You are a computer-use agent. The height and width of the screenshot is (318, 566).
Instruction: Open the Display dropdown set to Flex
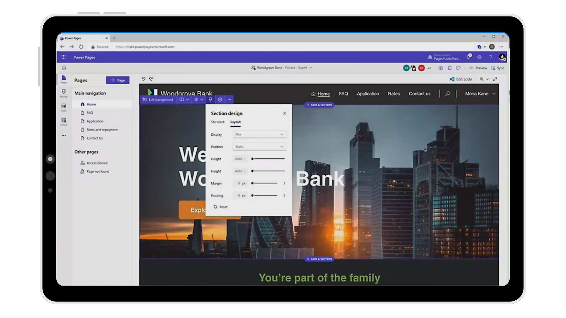coord(259,134)
